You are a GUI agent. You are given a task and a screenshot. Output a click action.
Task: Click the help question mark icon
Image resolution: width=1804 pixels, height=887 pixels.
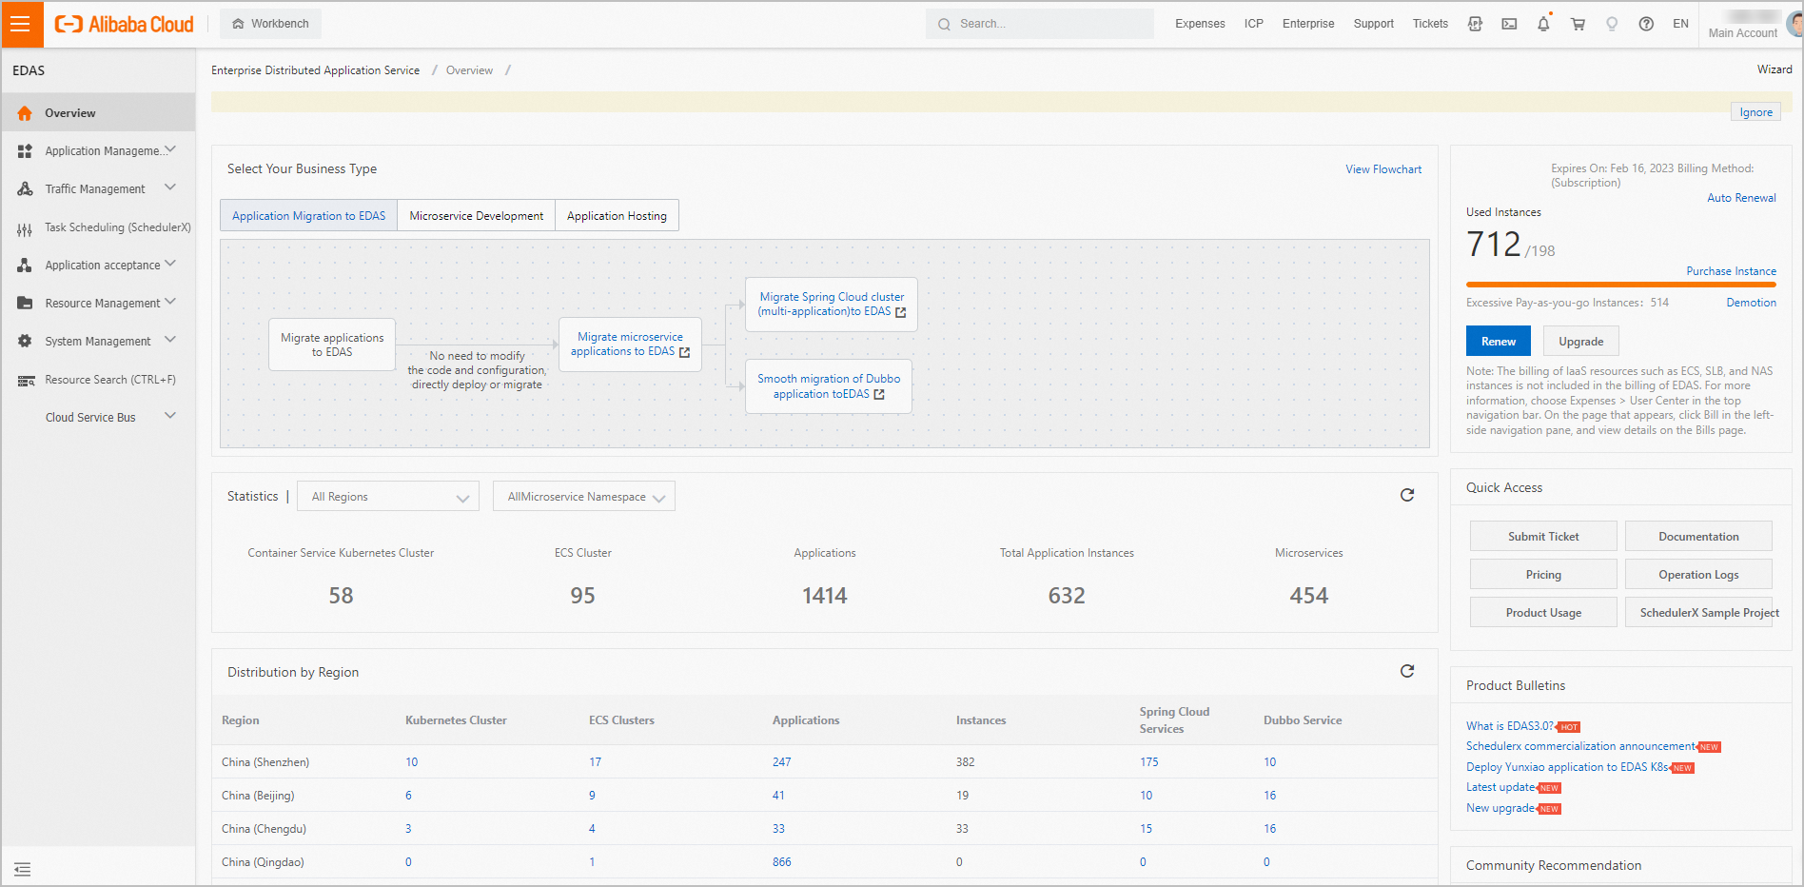[1646, 25]
